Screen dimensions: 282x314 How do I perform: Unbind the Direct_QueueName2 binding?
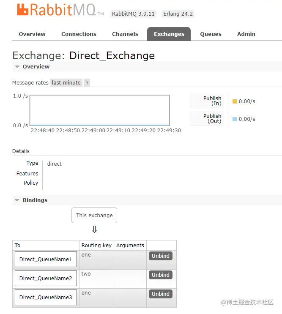point(161,275)
